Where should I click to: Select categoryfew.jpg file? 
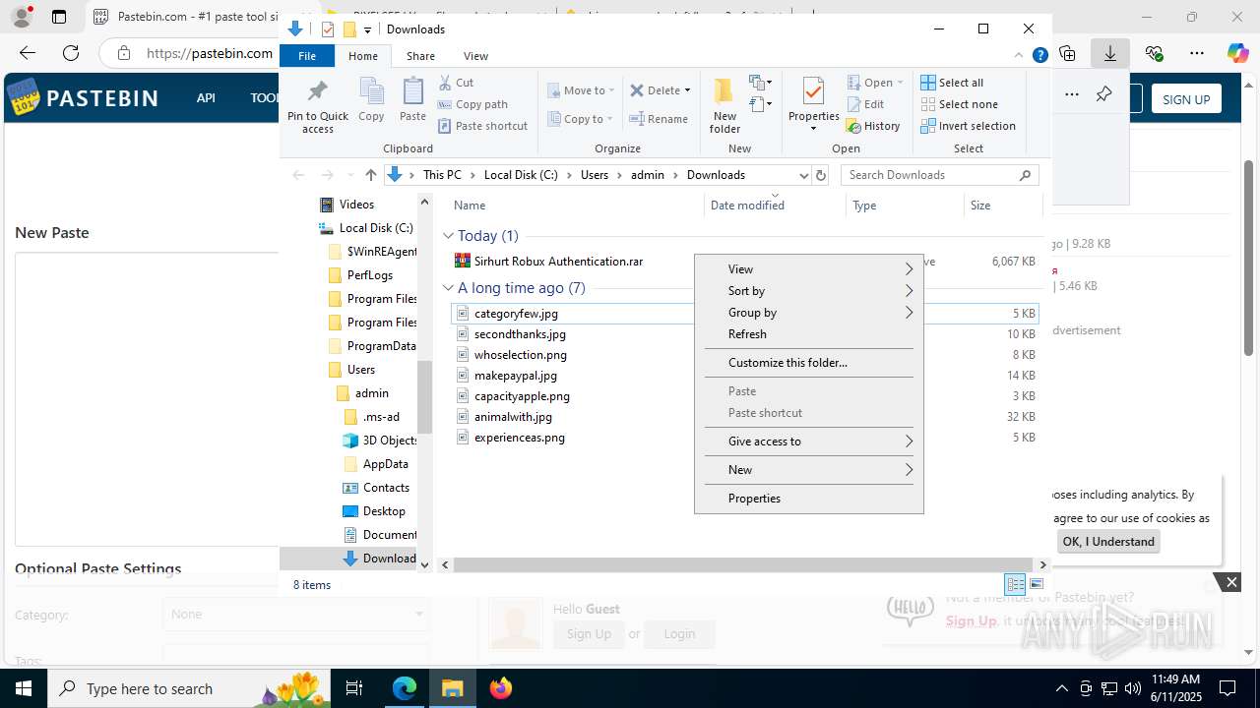516,314
